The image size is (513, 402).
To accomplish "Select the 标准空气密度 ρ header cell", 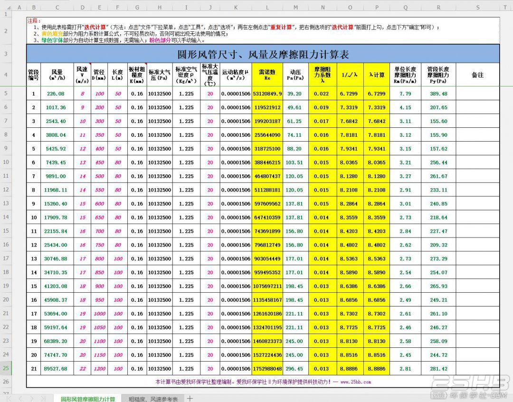I will 187,75.
